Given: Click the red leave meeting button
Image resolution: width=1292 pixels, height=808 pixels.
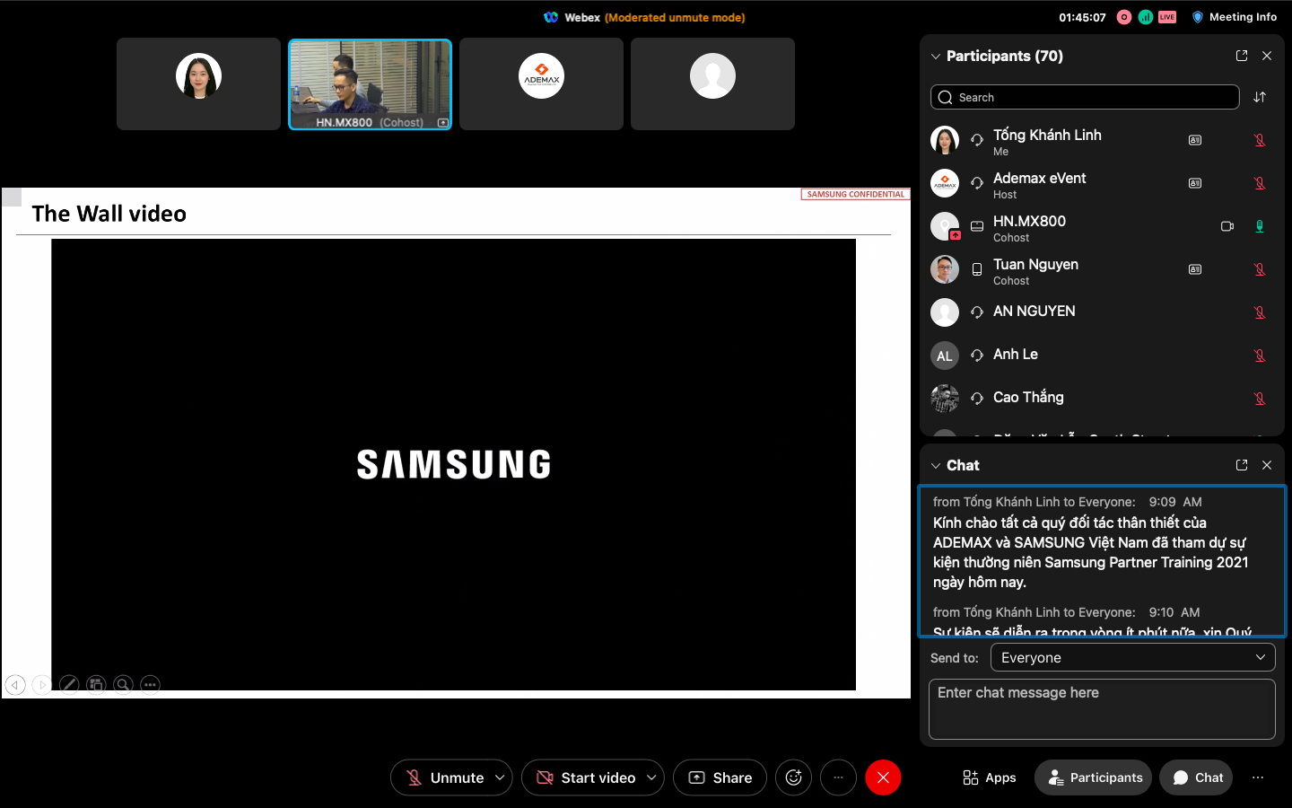Looking at the screenshot, I should pos(883,777).
